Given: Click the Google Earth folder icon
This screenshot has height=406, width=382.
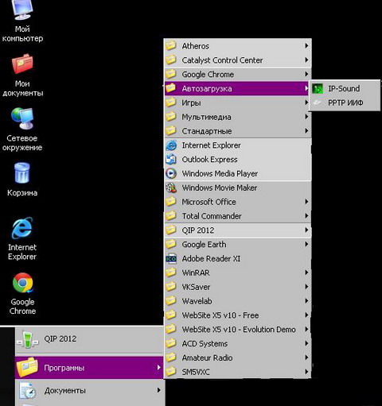Looking at the screenshot, I should coord(171,244).
